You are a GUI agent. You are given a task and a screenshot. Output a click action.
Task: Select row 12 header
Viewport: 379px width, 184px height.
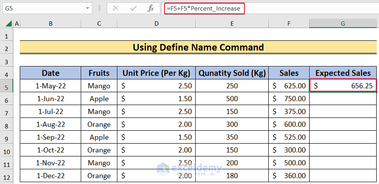coord(6,176)
